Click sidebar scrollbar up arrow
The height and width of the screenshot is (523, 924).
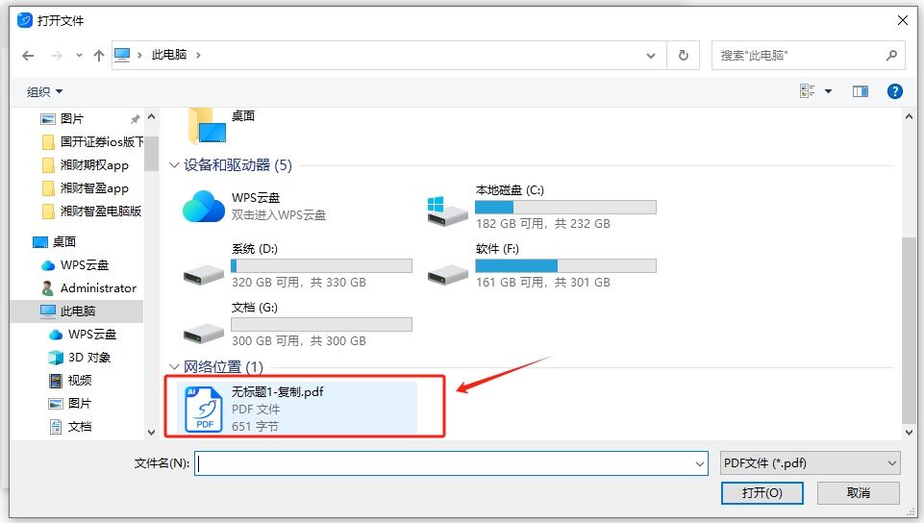tap(152, 117)
